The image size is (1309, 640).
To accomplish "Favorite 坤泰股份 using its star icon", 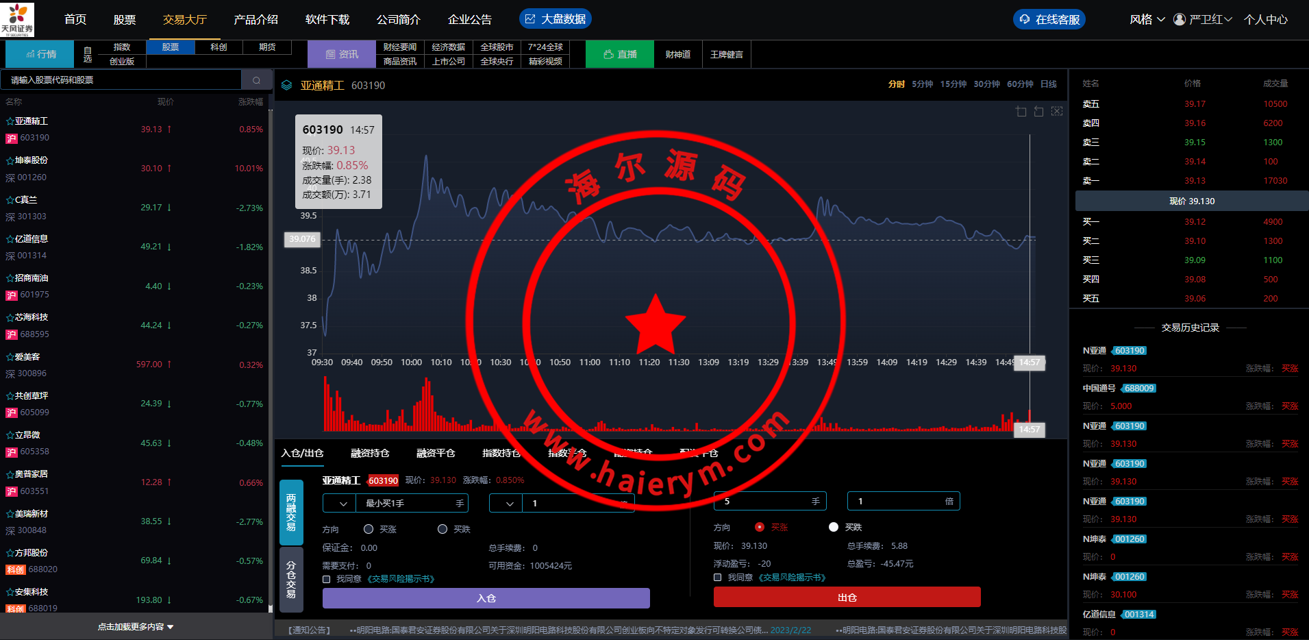I will 10,160.
